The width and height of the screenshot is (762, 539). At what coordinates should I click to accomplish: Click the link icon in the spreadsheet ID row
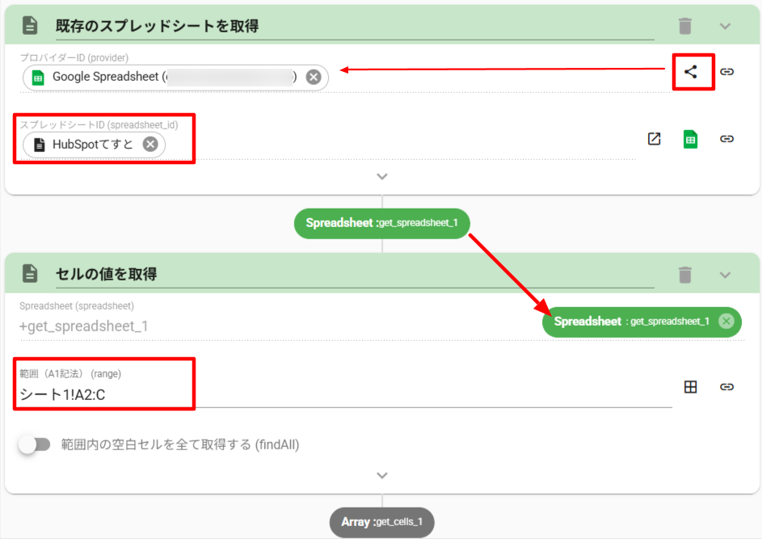click(726, 138)
